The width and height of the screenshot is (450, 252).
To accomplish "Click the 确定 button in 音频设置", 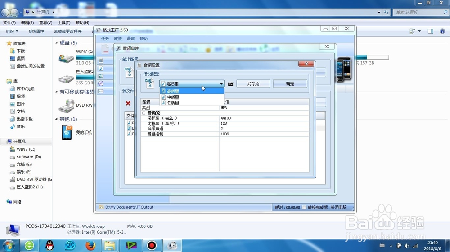I will (x=290, y=84).
